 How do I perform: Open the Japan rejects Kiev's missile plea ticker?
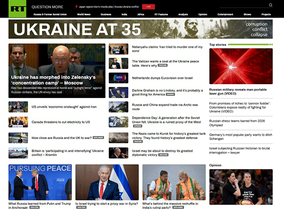click(x=109, y=7)
